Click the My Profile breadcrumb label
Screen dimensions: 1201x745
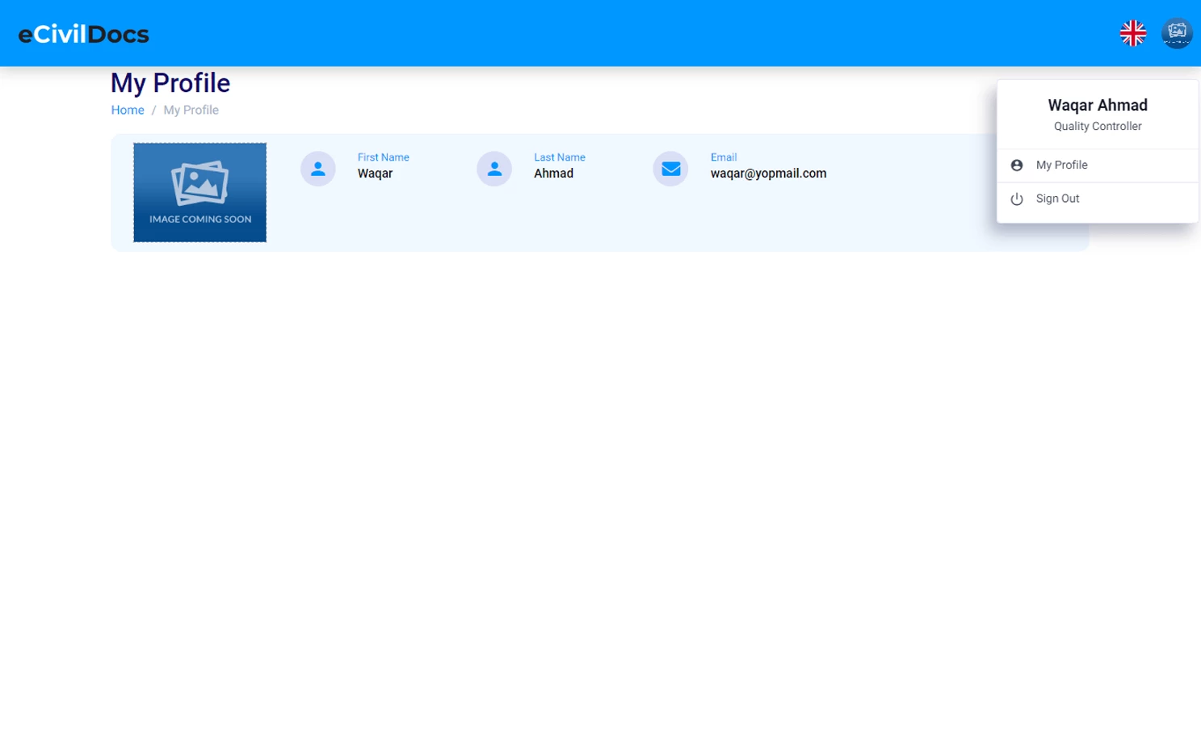191,110
